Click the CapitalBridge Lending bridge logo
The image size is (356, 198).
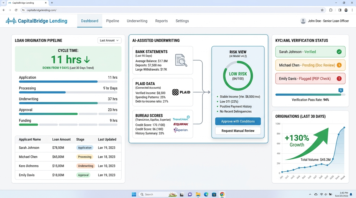(11, 21)
